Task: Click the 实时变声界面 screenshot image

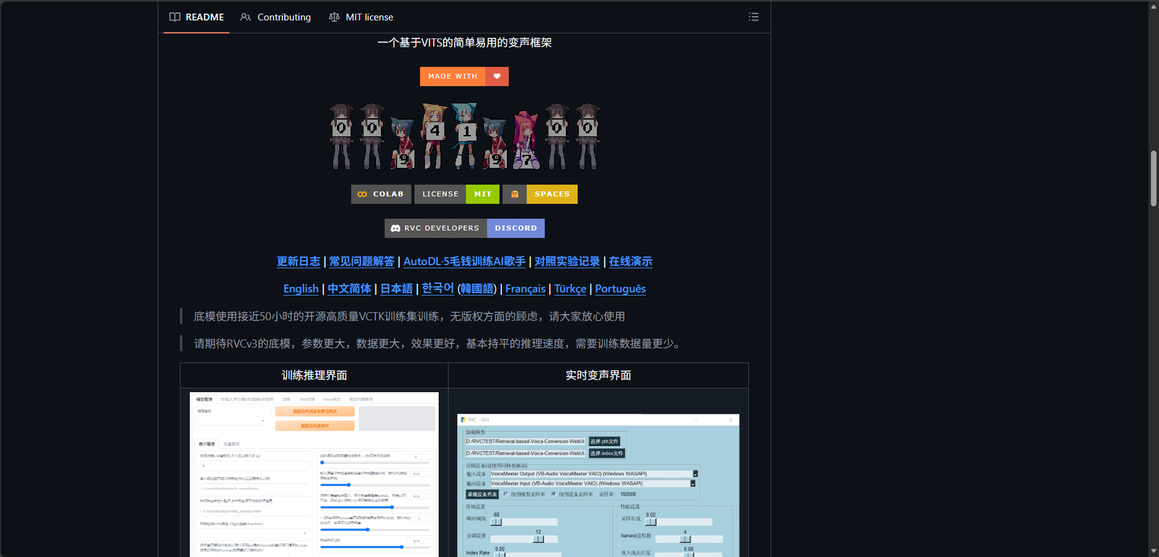Action: (x=598, y=485)
